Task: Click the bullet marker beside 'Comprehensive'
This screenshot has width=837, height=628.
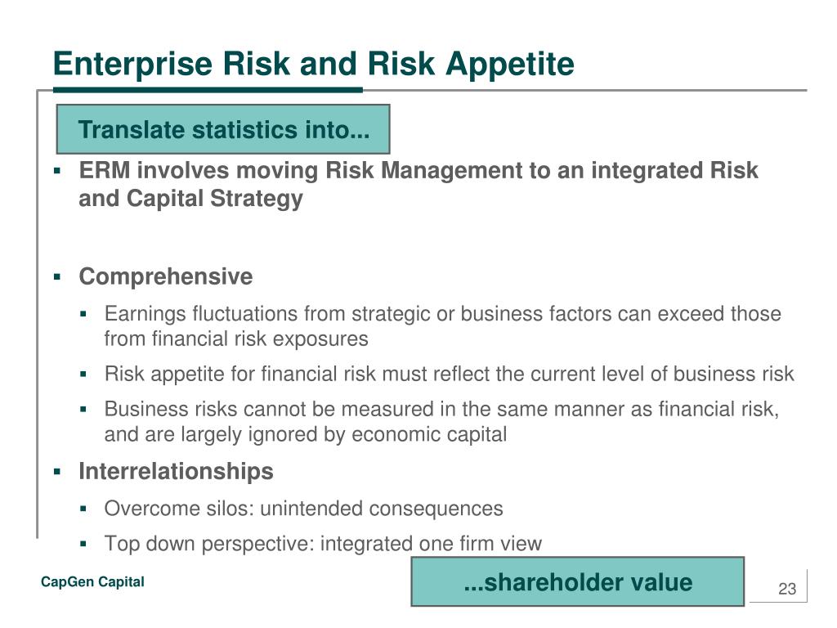Action: [57, 276]
